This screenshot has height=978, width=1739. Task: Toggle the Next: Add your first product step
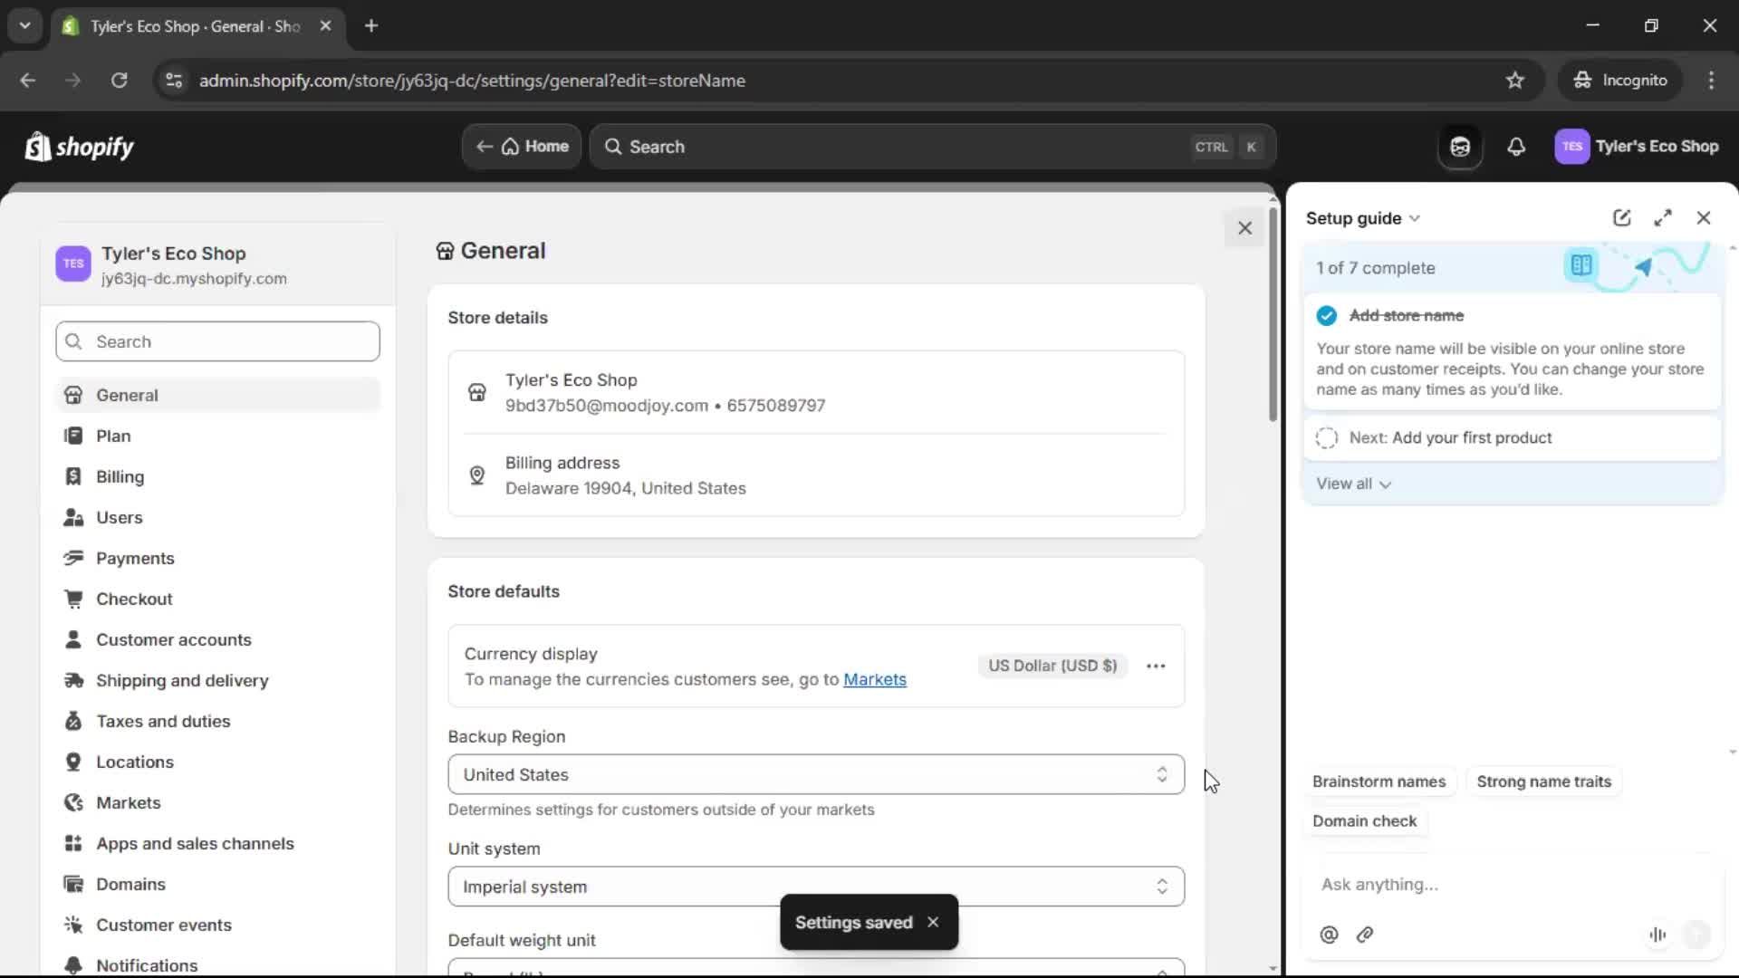[1326, 437]
